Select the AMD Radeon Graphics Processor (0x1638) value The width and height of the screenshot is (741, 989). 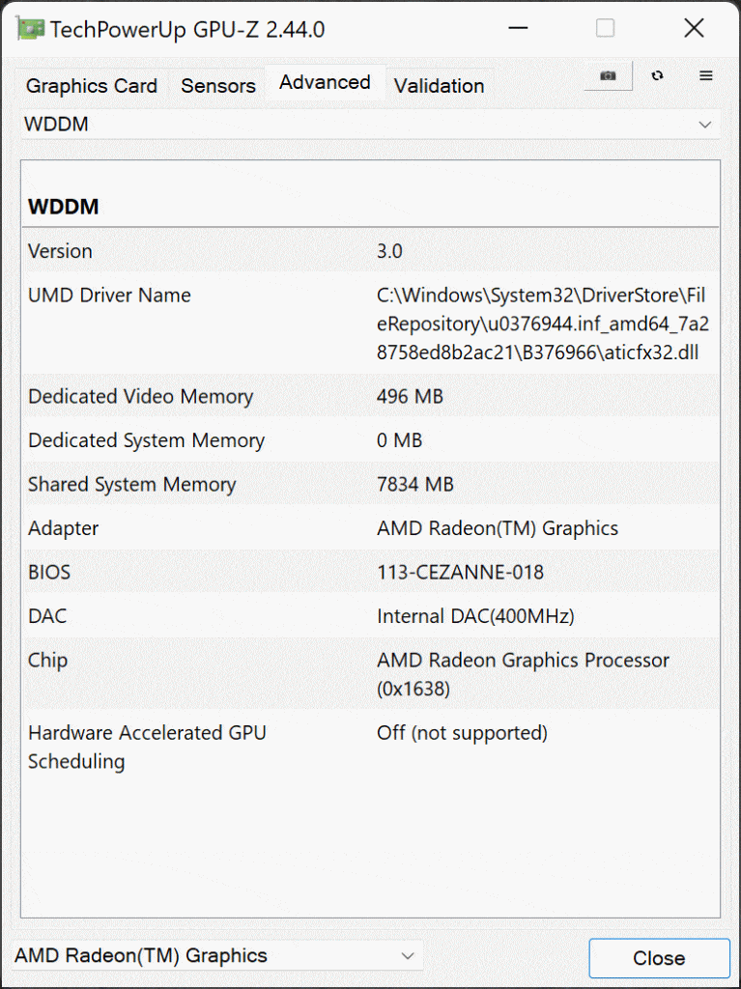pyautogui.click(x=524, y=674)
